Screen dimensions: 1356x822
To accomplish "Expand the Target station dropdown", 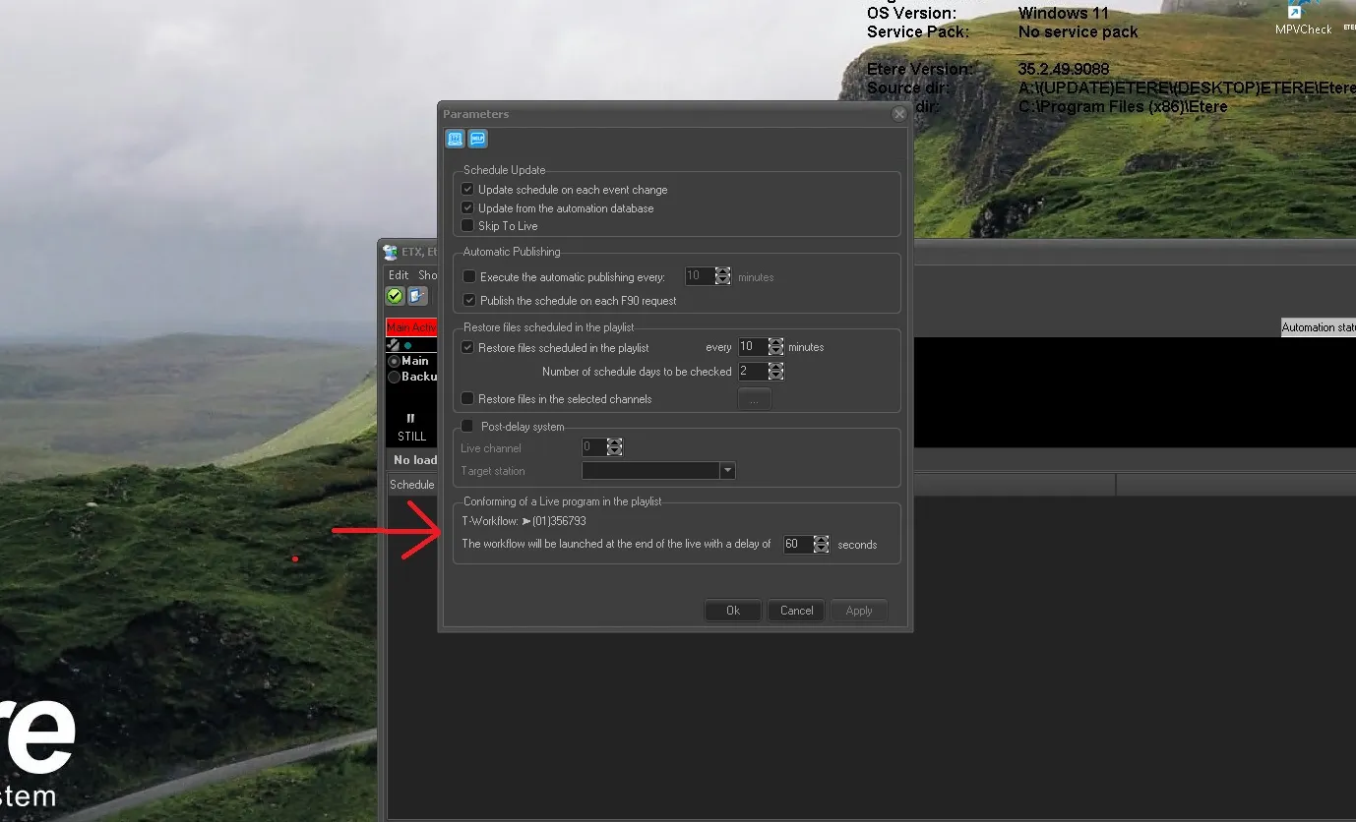I will tap(727, 471).
